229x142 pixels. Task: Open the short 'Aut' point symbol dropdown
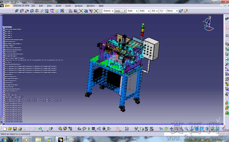(x=154, y=11)
